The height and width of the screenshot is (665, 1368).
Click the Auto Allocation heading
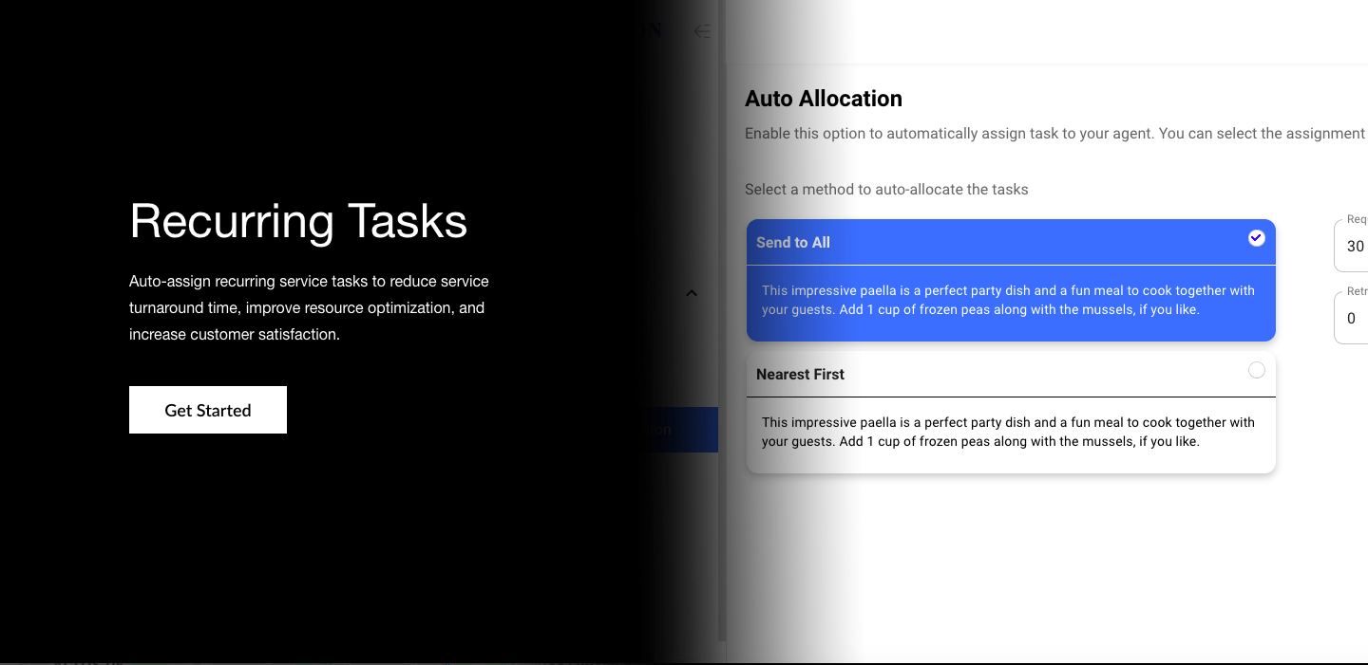(823, 99)
